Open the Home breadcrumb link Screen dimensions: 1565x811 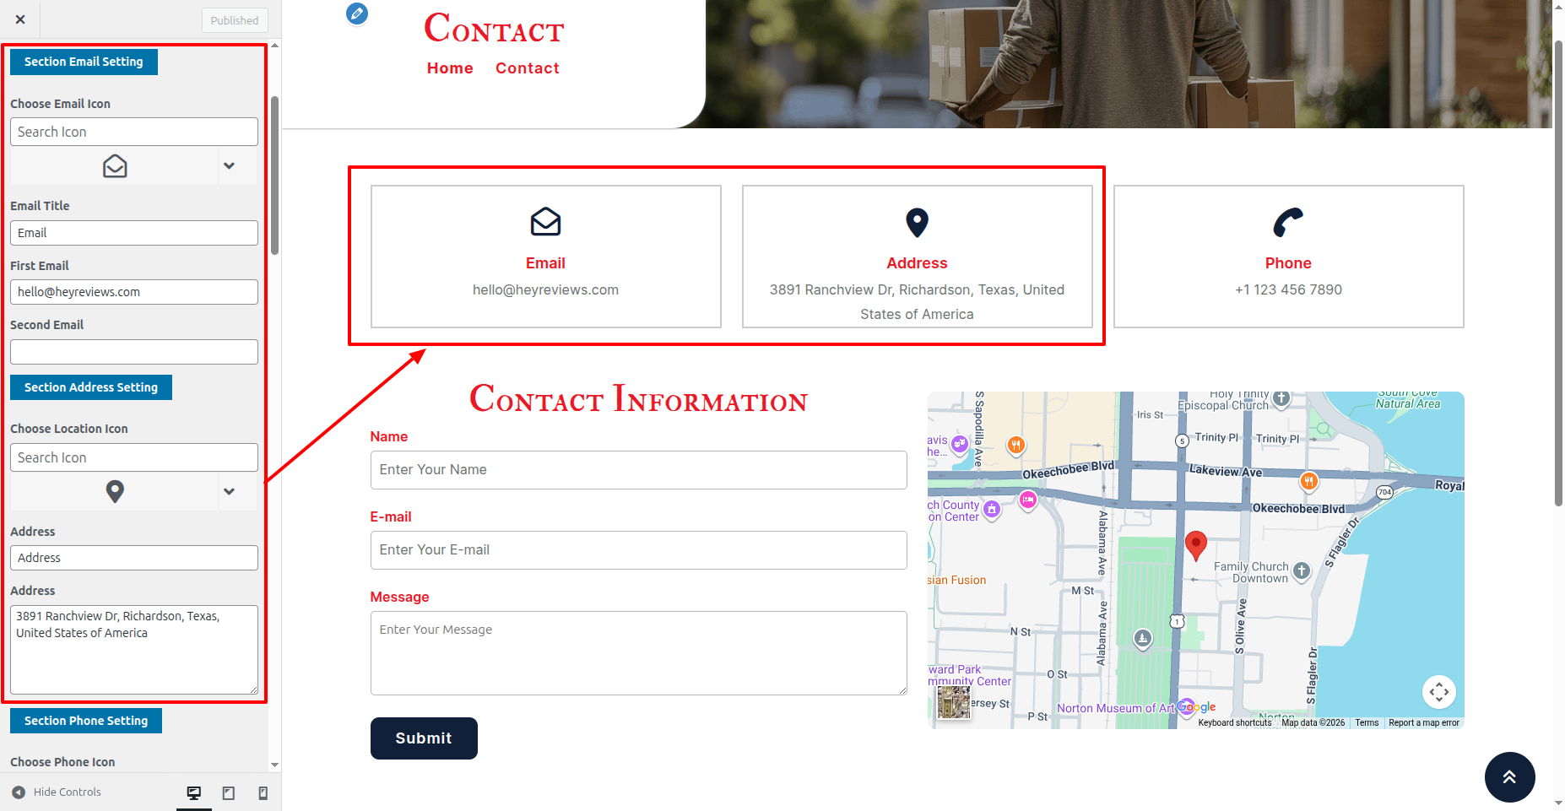[x=450, y=68]
